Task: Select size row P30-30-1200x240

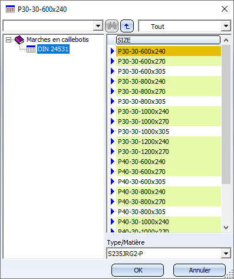Action: click(x=169, y=142)
